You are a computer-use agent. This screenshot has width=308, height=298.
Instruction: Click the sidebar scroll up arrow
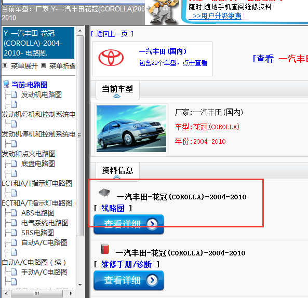click(x=80, y=31)
